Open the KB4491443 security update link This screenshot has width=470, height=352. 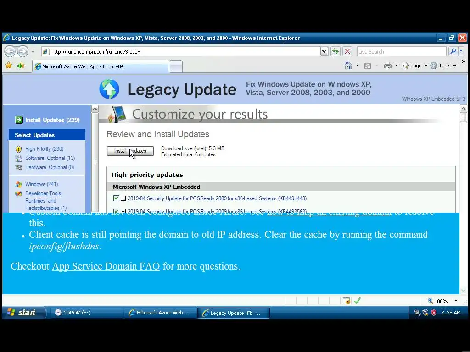217,198
